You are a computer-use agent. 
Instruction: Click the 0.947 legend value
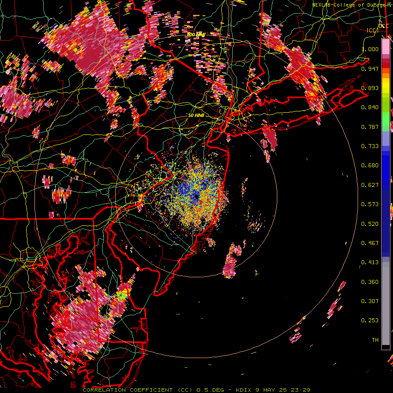click(x=370, y=69)
